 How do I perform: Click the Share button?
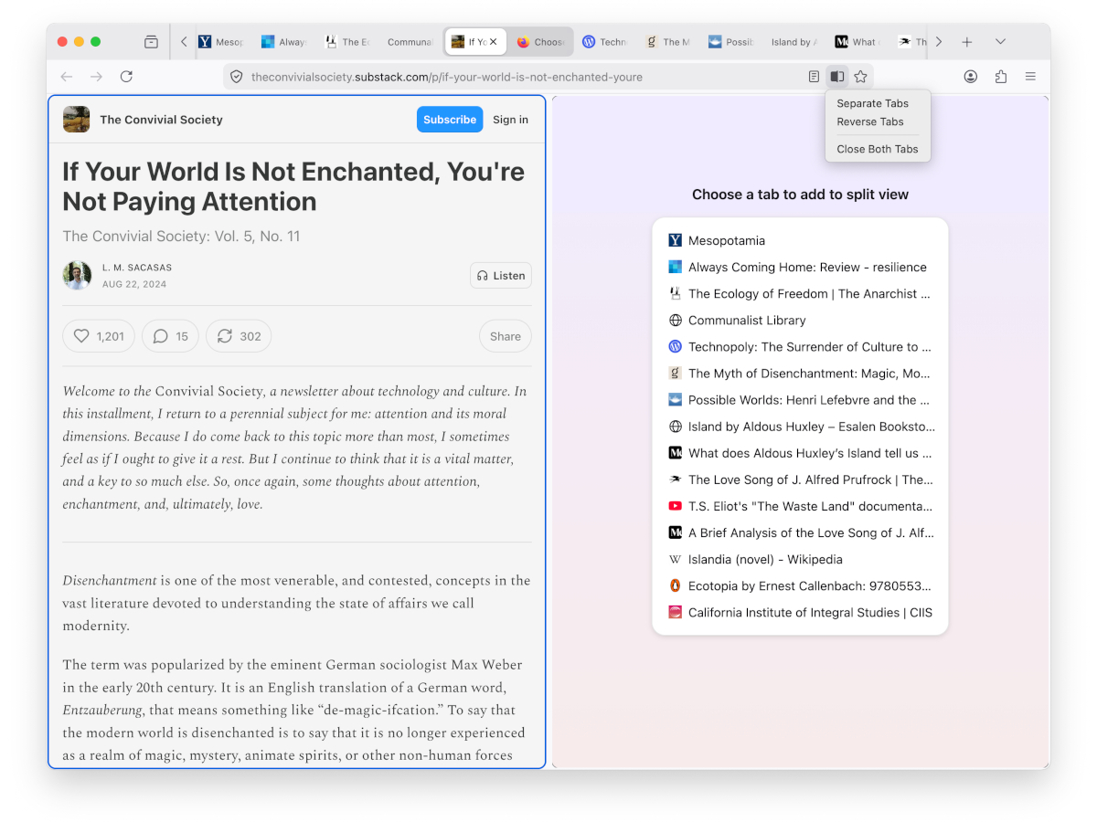tap(506, 336)
